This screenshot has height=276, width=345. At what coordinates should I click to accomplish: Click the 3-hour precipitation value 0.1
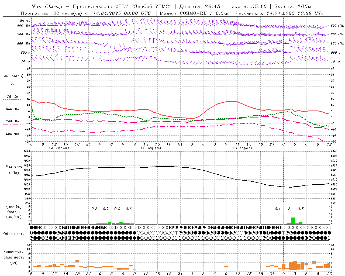(278, 209)
